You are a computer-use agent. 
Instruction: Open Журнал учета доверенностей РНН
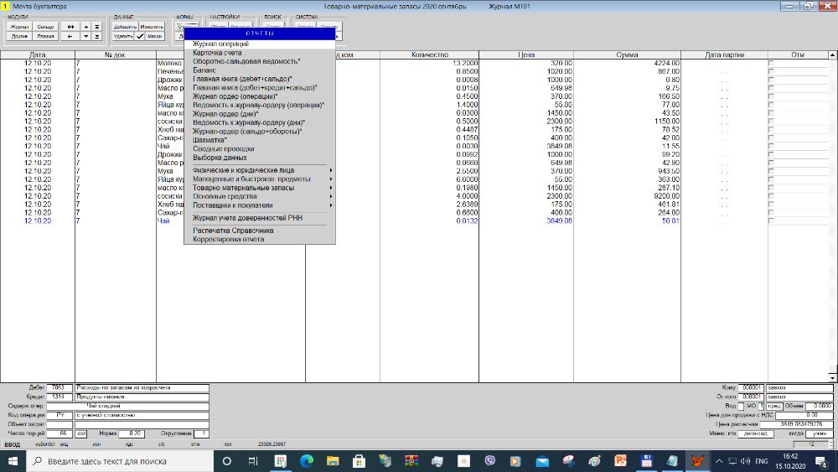260,218
